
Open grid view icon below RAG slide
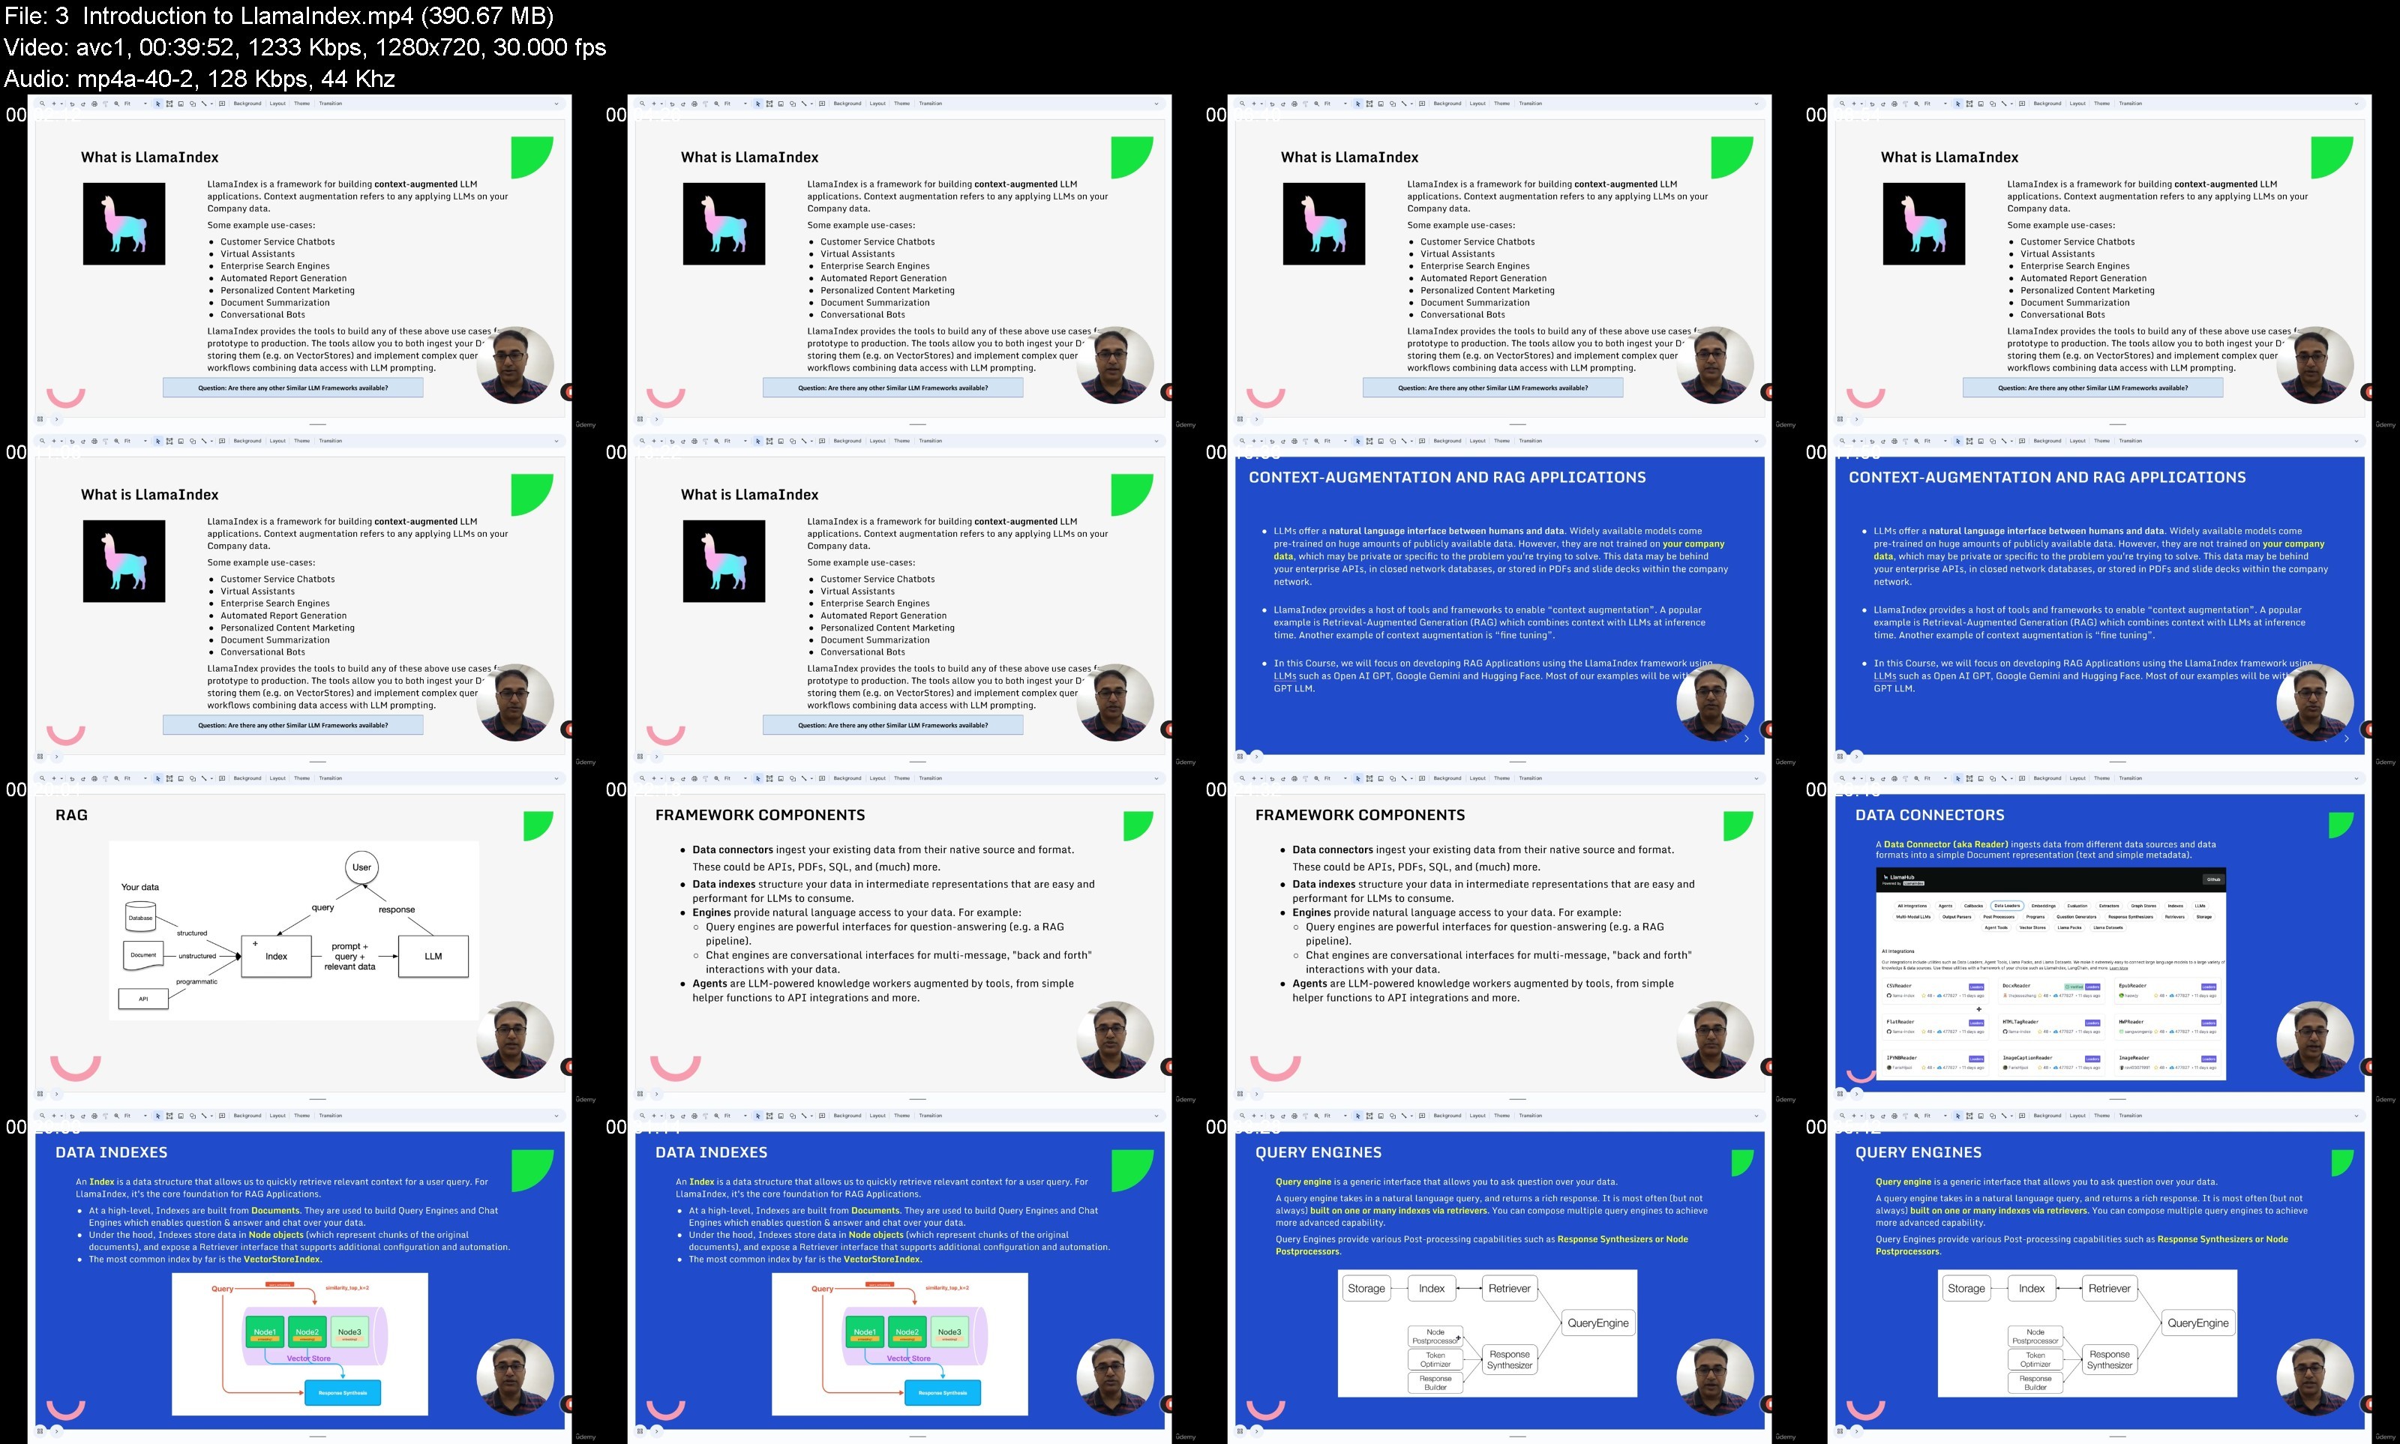(x=41, y=1094)
